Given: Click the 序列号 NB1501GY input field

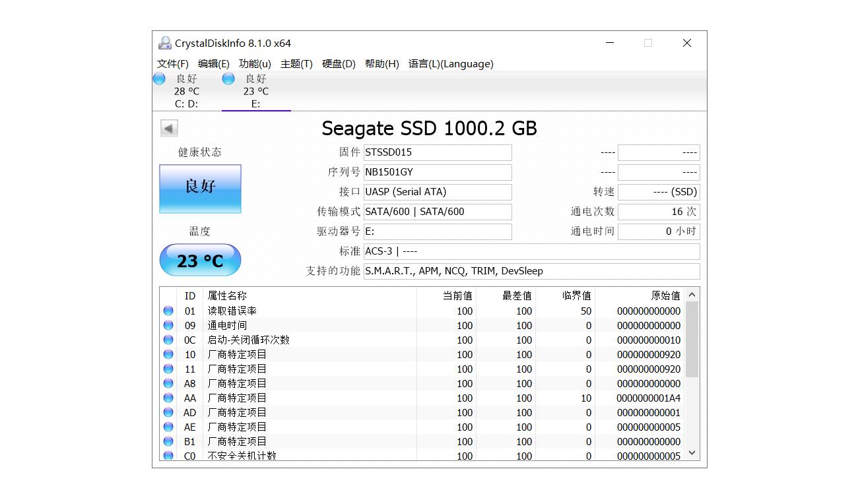Looking at the screenshot, I should click(438, 172).
